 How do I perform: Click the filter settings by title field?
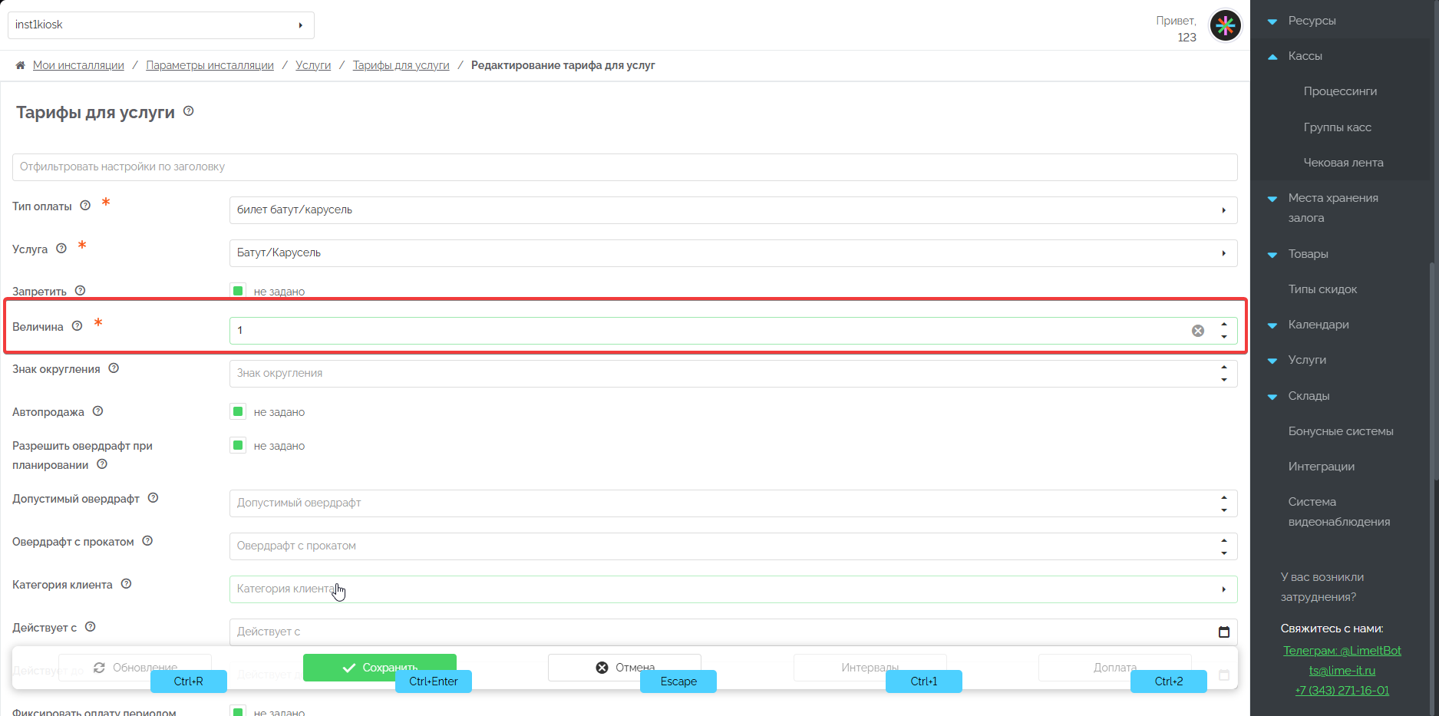[x=624, y=167]
